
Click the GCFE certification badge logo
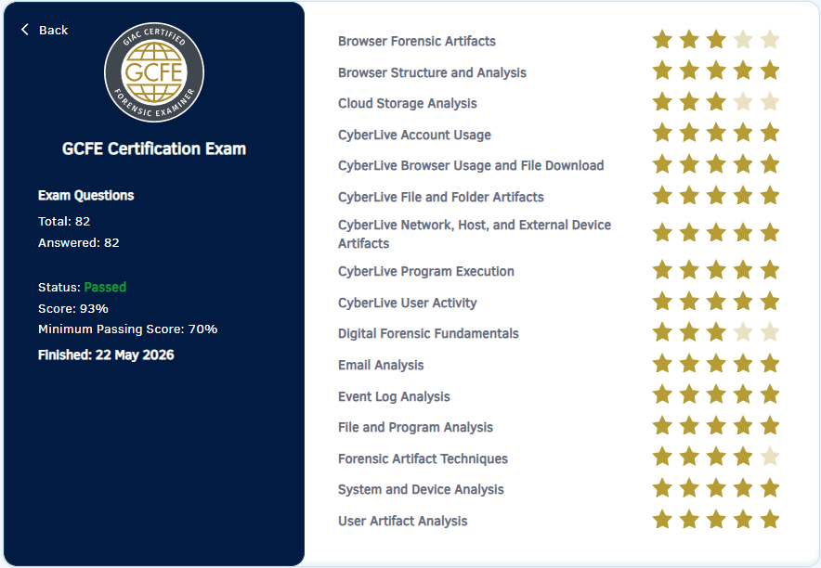tap(154, 72)
